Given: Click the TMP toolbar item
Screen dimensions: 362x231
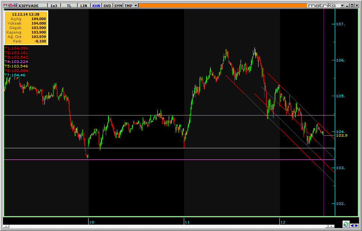Looking at the screenshot, I should [129, 6].
